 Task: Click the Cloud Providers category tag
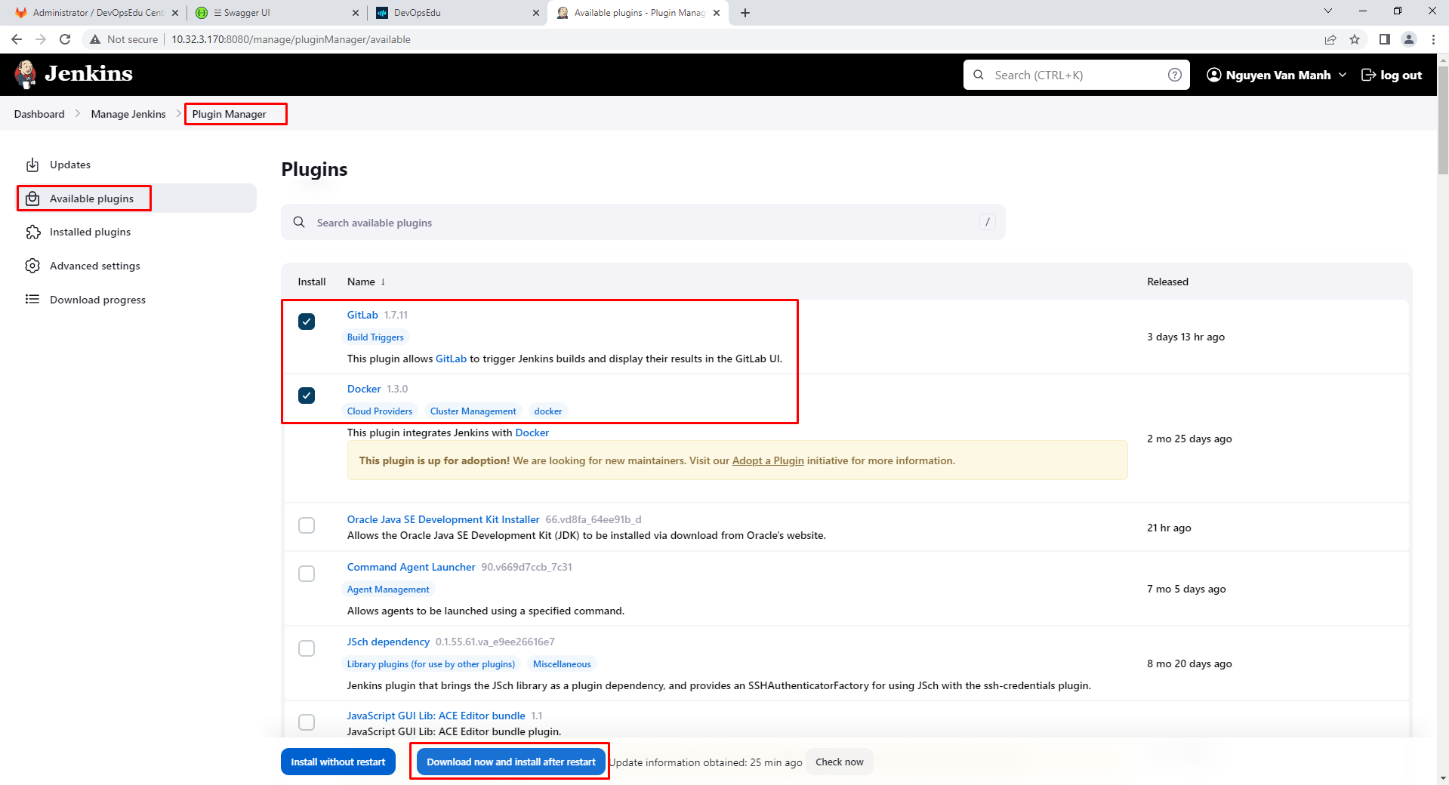pos(380,411)
